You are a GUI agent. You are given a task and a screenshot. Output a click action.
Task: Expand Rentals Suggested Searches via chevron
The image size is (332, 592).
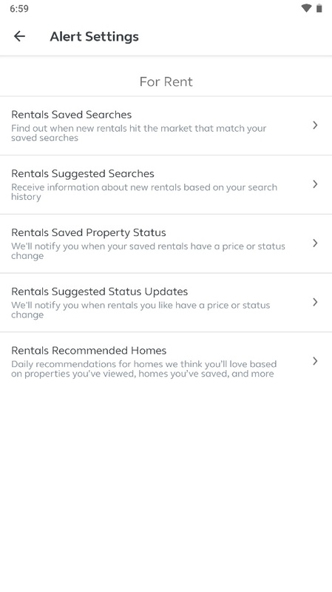(x=316, y=184)
